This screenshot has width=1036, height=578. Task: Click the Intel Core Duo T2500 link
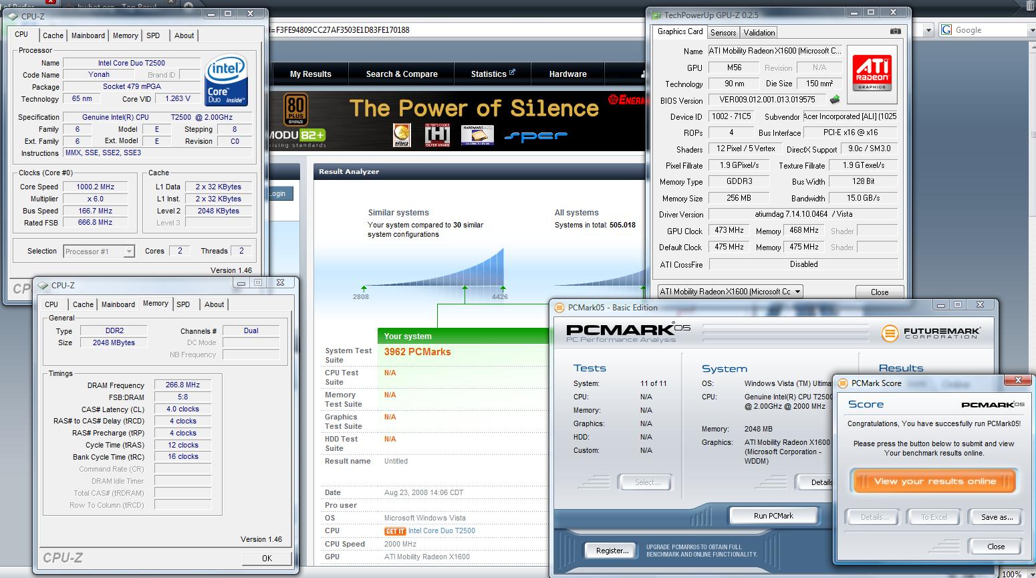(x=442, y=531)
